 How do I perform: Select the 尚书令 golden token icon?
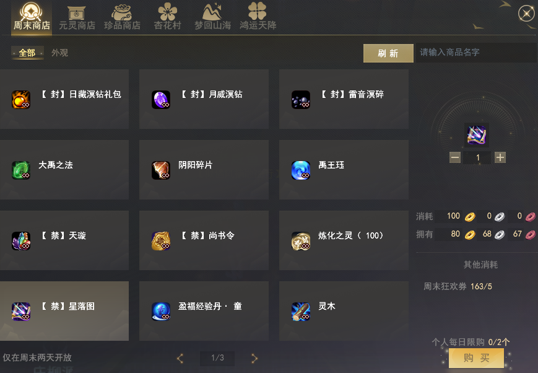coord(161,241)
